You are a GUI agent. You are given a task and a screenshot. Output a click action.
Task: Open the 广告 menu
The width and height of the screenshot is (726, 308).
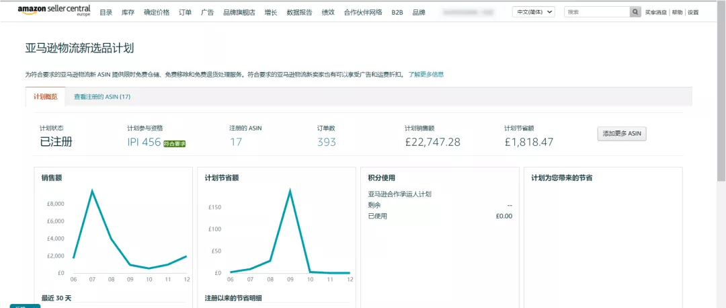[x=207, y=13]
